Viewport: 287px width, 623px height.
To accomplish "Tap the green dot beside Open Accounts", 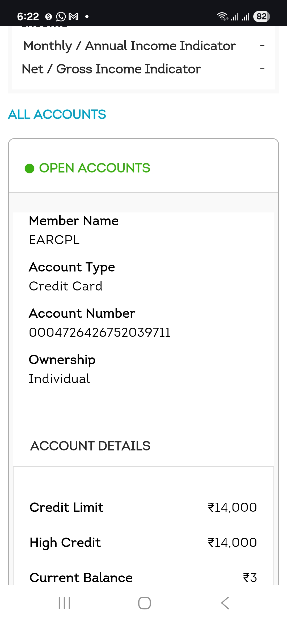I will click(29, 168).
